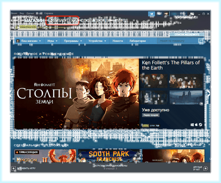The height and width of the screenshot is (183, 221).
Task: Expand the Ваш магазин dropdown
Action: [29, 41]
